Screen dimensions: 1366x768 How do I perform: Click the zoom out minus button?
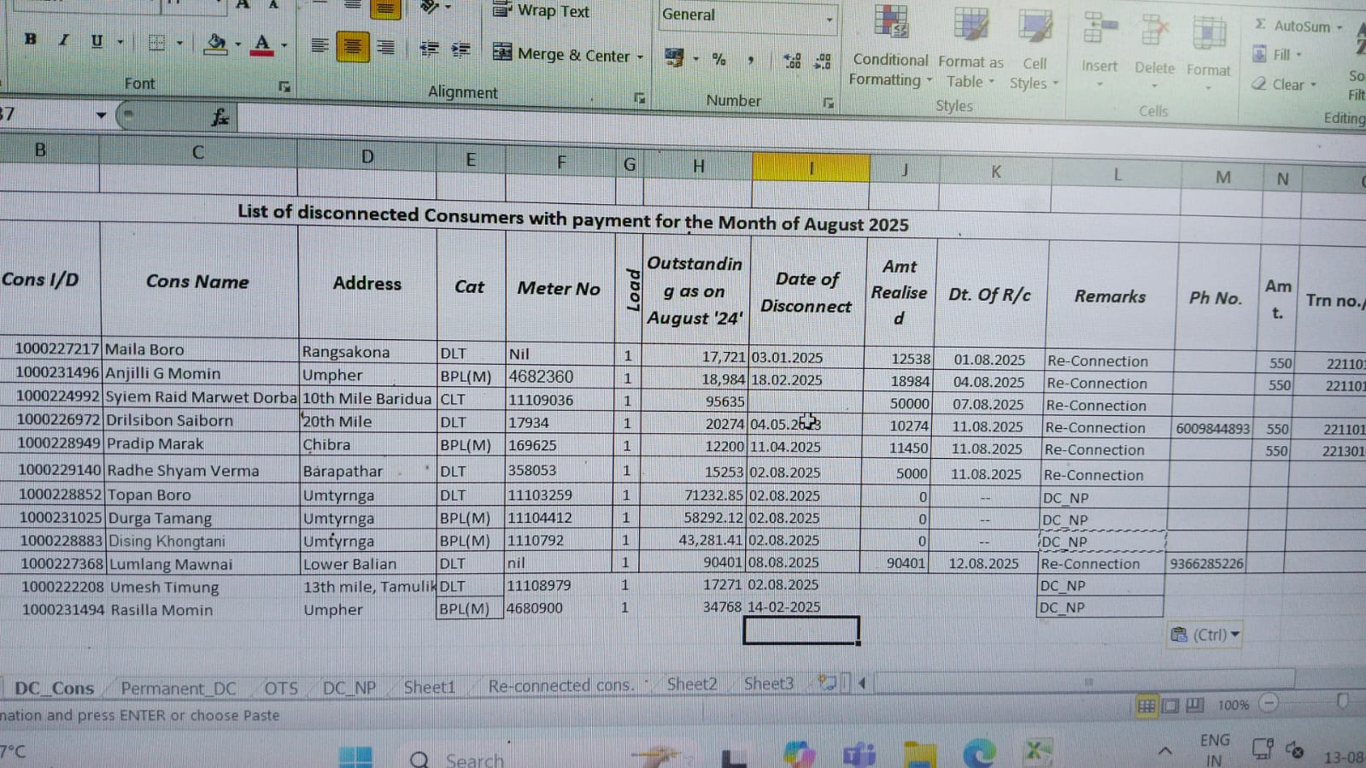click(1269, 703)
